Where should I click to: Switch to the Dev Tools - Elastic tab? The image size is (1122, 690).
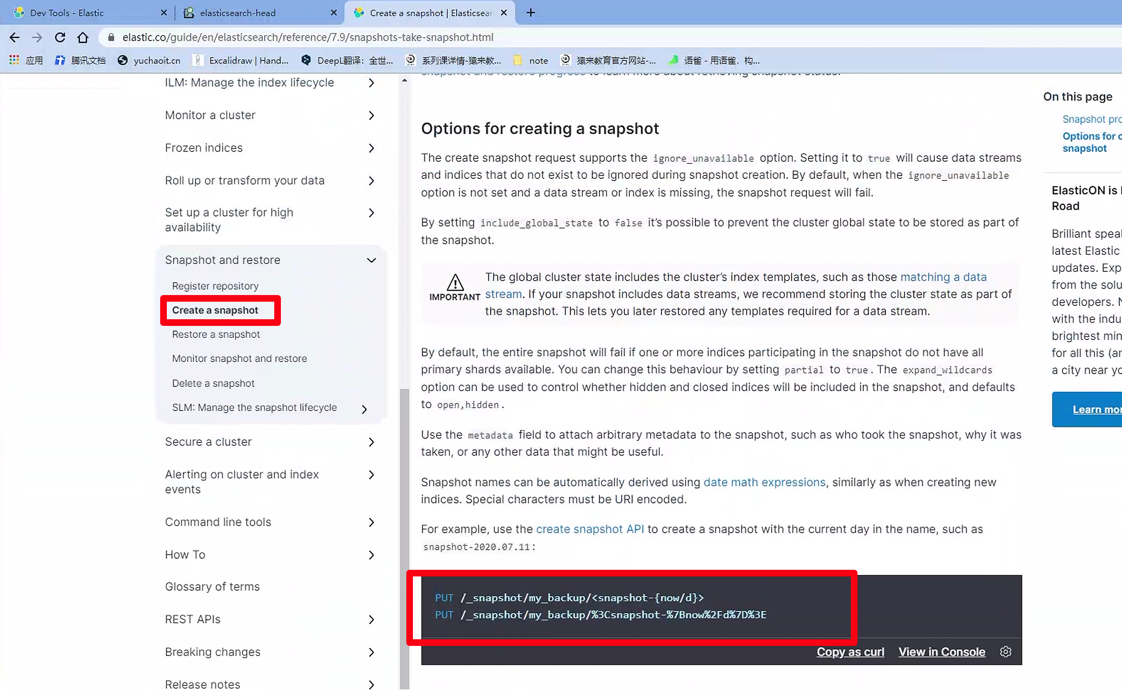(67, 13)
